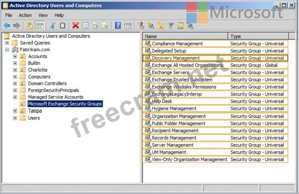
Task: Select the Records Management group
Action: (x=215, y=138)
